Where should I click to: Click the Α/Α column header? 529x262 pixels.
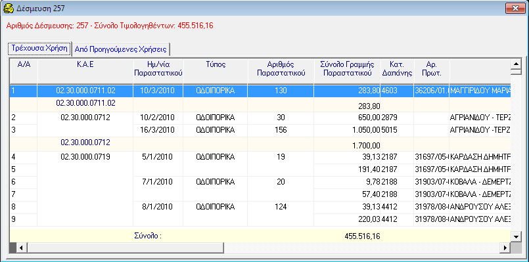(24, 71)
